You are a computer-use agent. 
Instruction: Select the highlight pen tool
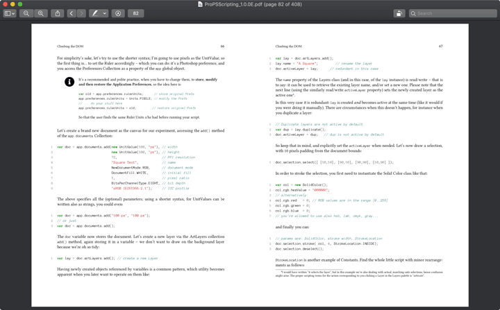pos(95,13)
